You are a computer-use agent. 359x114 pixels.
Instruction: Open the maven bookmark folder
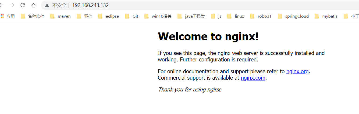point(61,16)
